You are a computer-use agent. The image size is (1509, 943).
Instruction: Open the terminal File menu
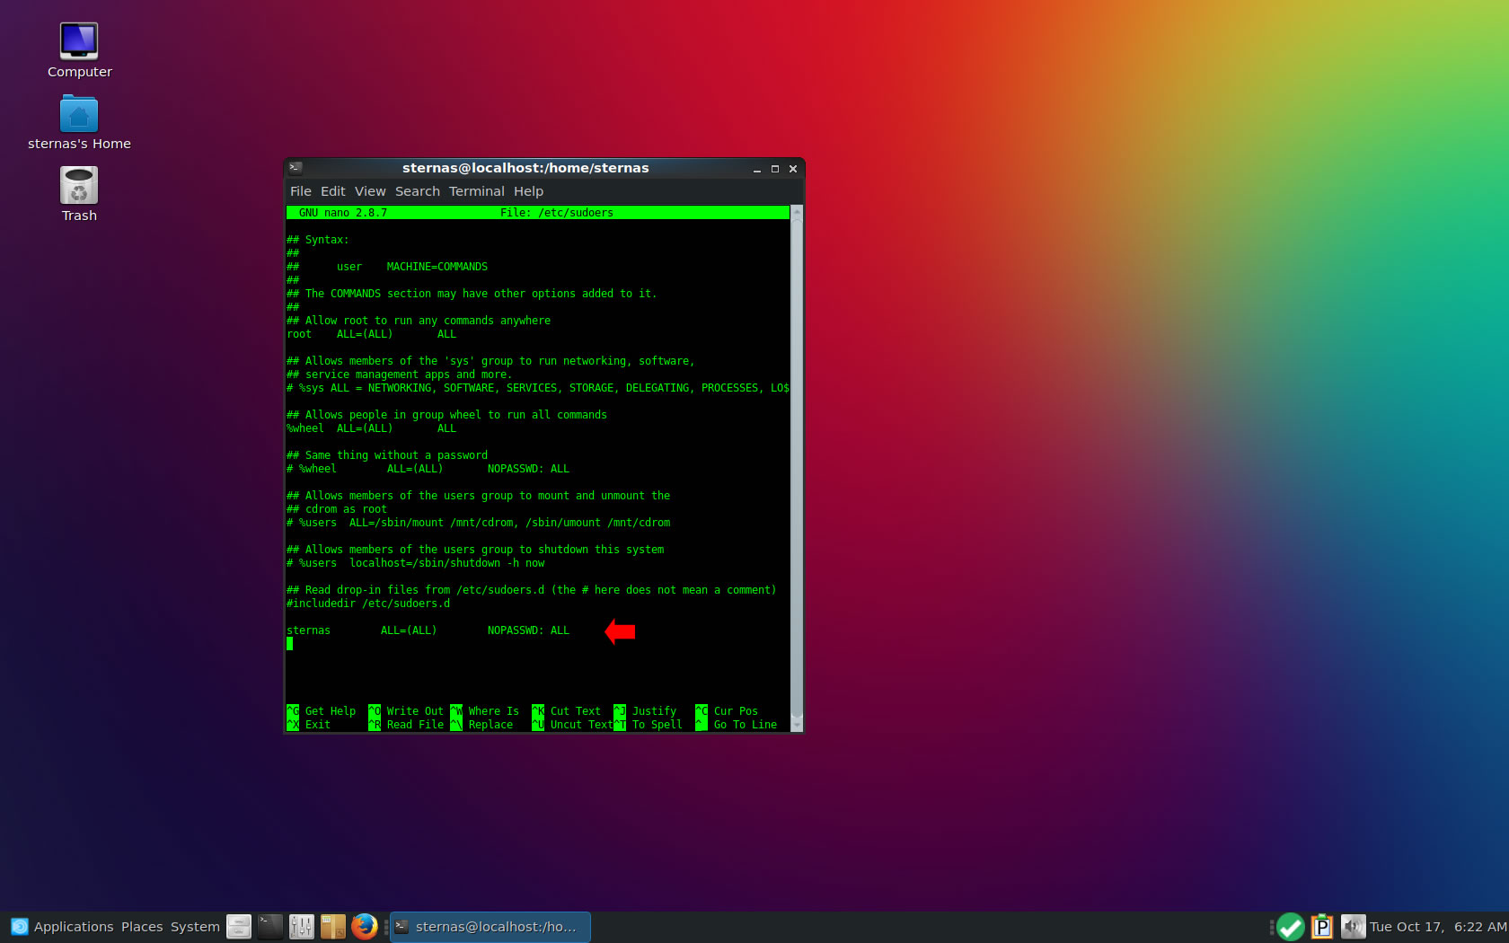(301, 191)
